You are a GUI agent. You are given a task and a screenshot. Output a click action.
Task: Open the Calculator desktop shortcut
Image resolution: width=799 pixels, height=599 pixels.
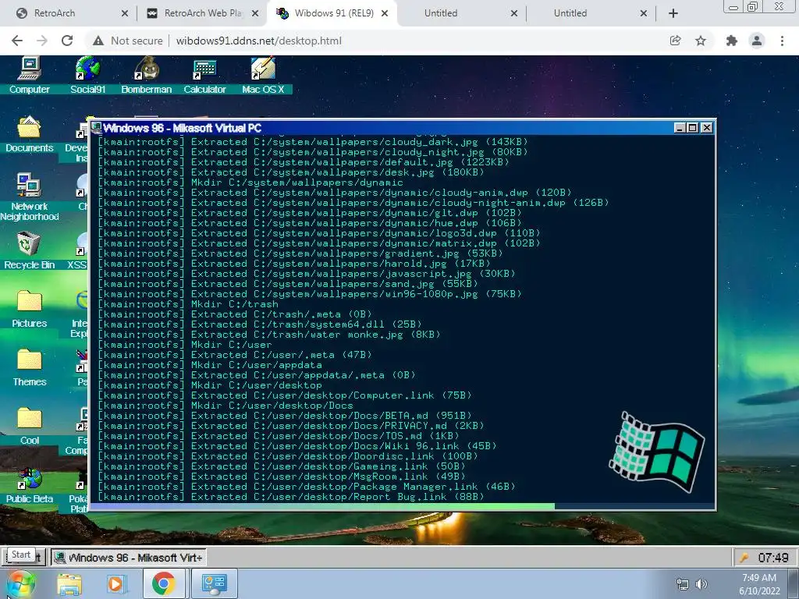point(204,75)
